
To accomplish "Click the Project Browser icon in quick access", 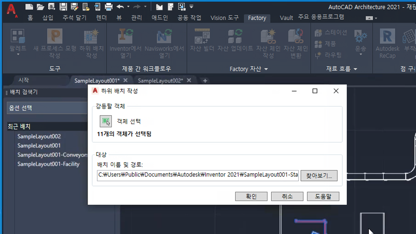I will tap(159, 6).
